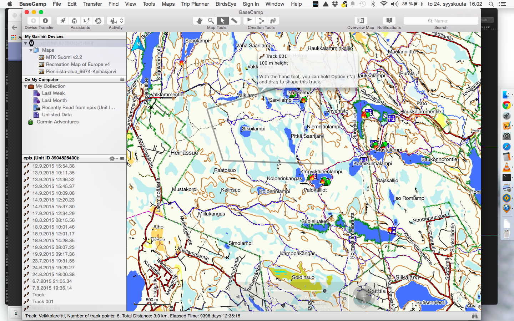Select Pienriista-alue_6674-Keihäsjärvi map
Screen dimensions: 514x321
click(81, 71)
